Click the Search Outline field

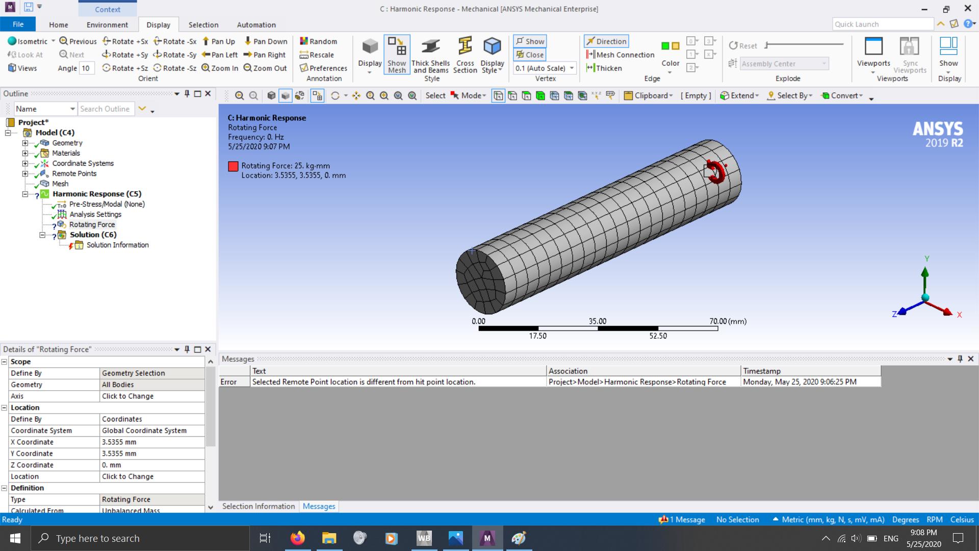coord(106,109)
